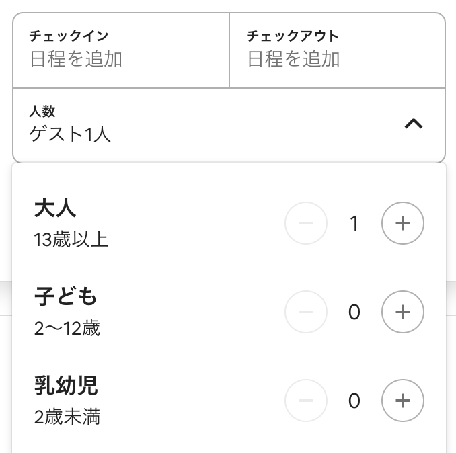Collapse the guest selector with the chevron

[x=414, y=124]
